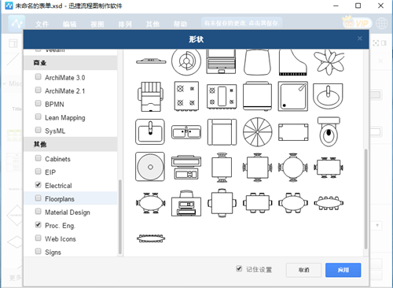Uncheck the Proc. Eng. checkbox
The height and width of the screenshot is (288, 393).
(39, 224)
